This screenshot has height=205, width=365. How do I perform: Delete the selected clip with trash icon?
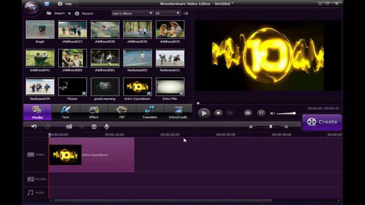coord(94,126)
